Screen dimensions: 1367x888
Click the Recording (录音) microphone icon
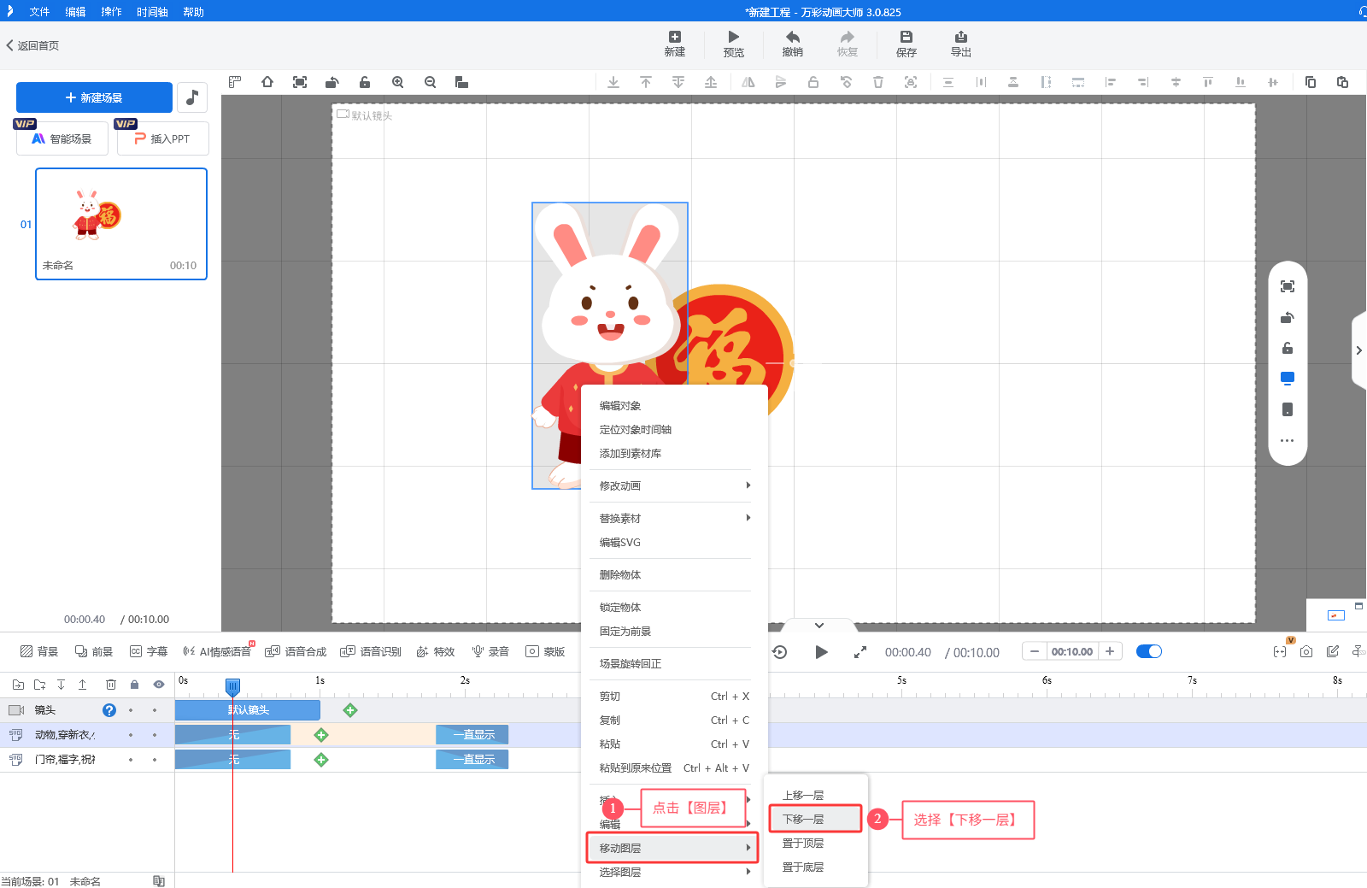pos(478,651)
